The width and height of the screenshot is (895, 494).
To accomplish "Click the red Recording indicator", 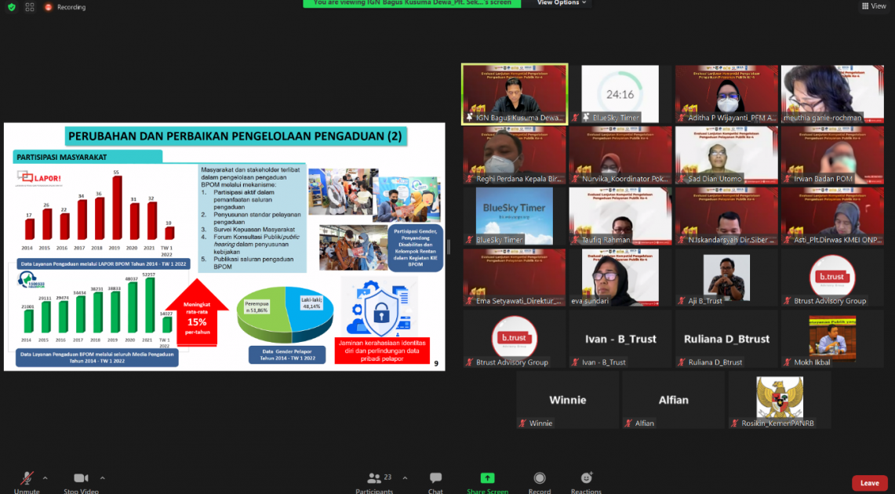I will (66, 7).
